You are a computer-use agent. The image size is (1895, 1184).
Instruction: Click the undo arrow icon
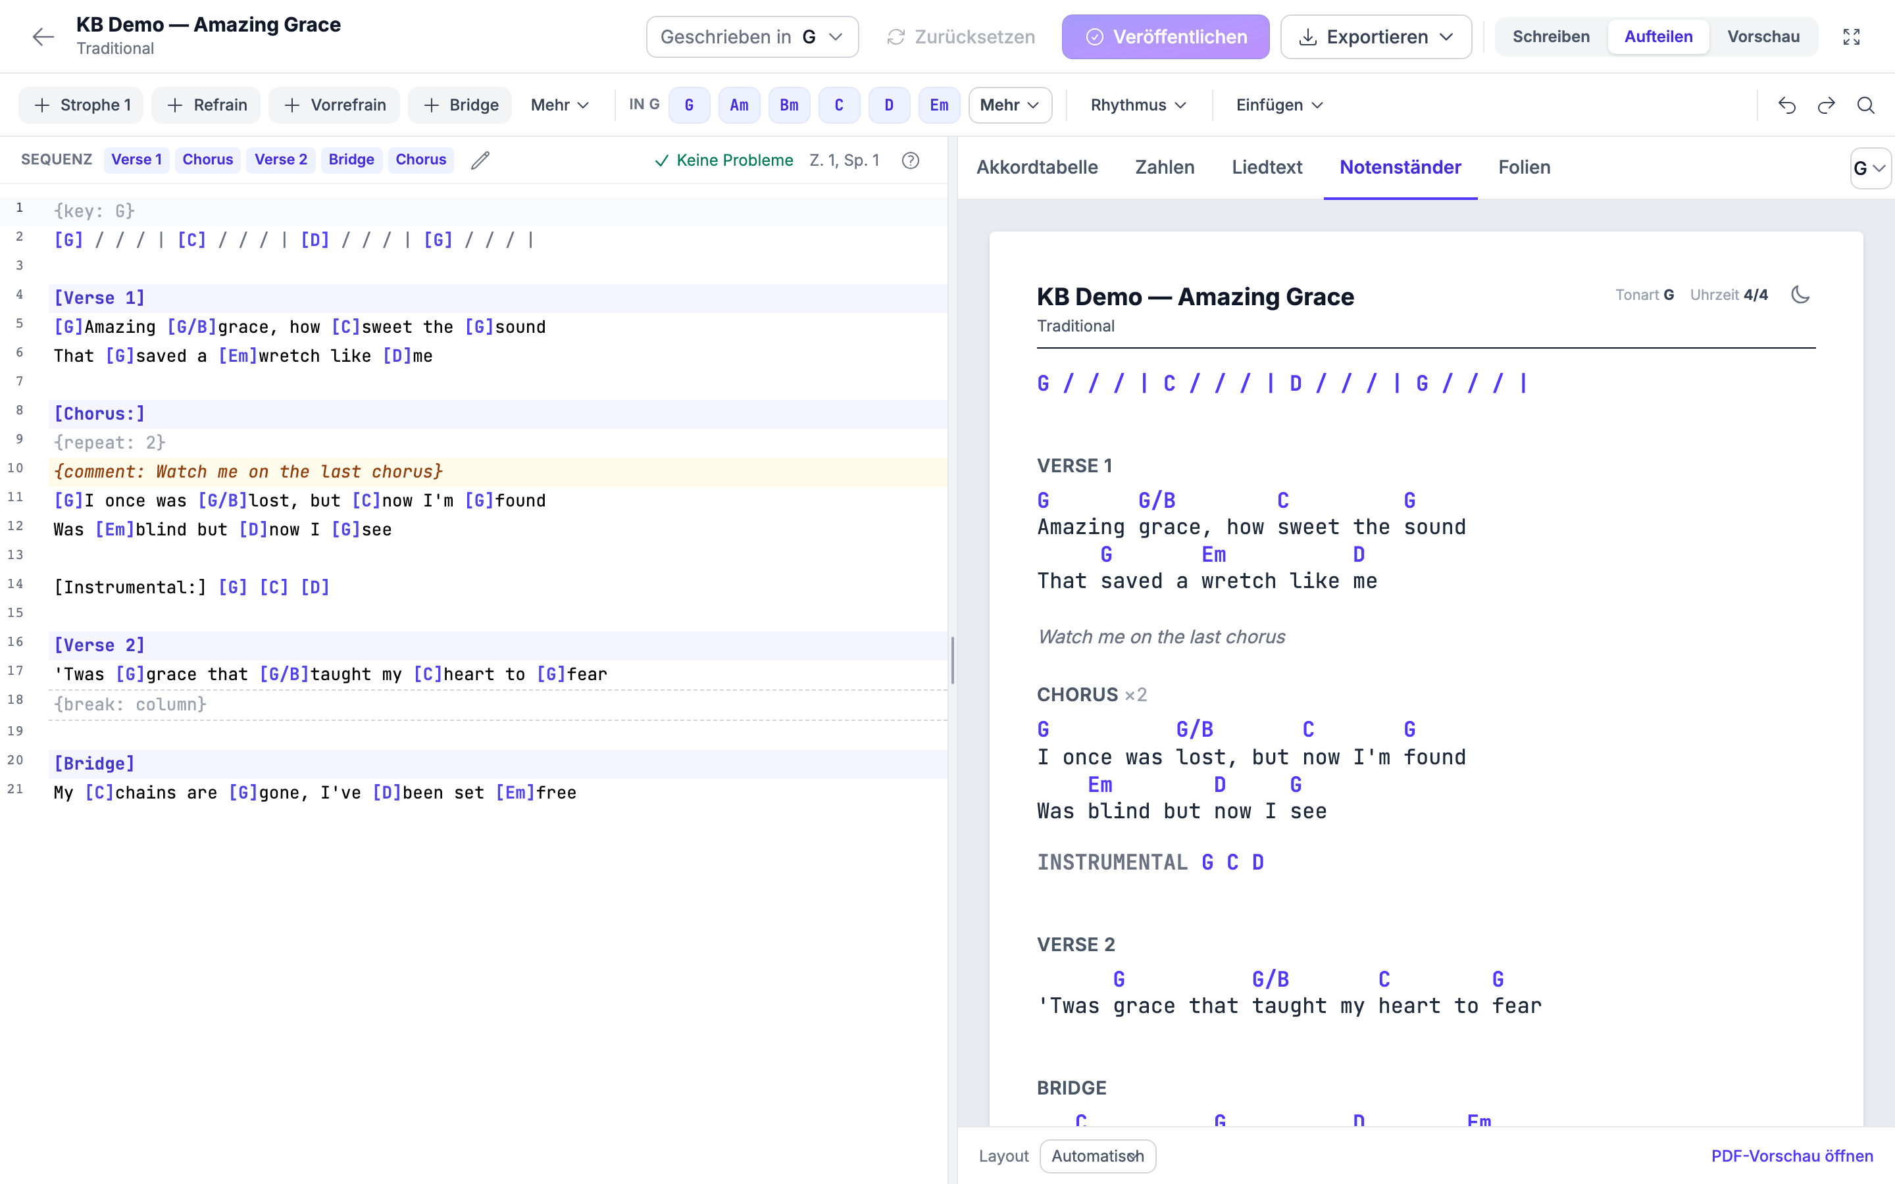1786,105
